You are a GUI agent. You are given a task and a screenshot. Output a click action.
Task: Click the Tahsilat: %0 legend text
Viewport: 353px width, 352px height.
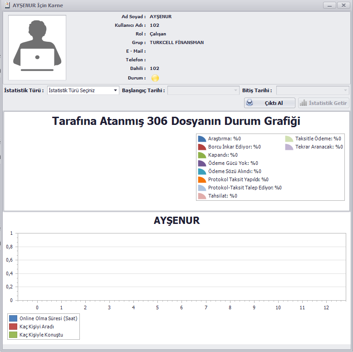(223, 196)
